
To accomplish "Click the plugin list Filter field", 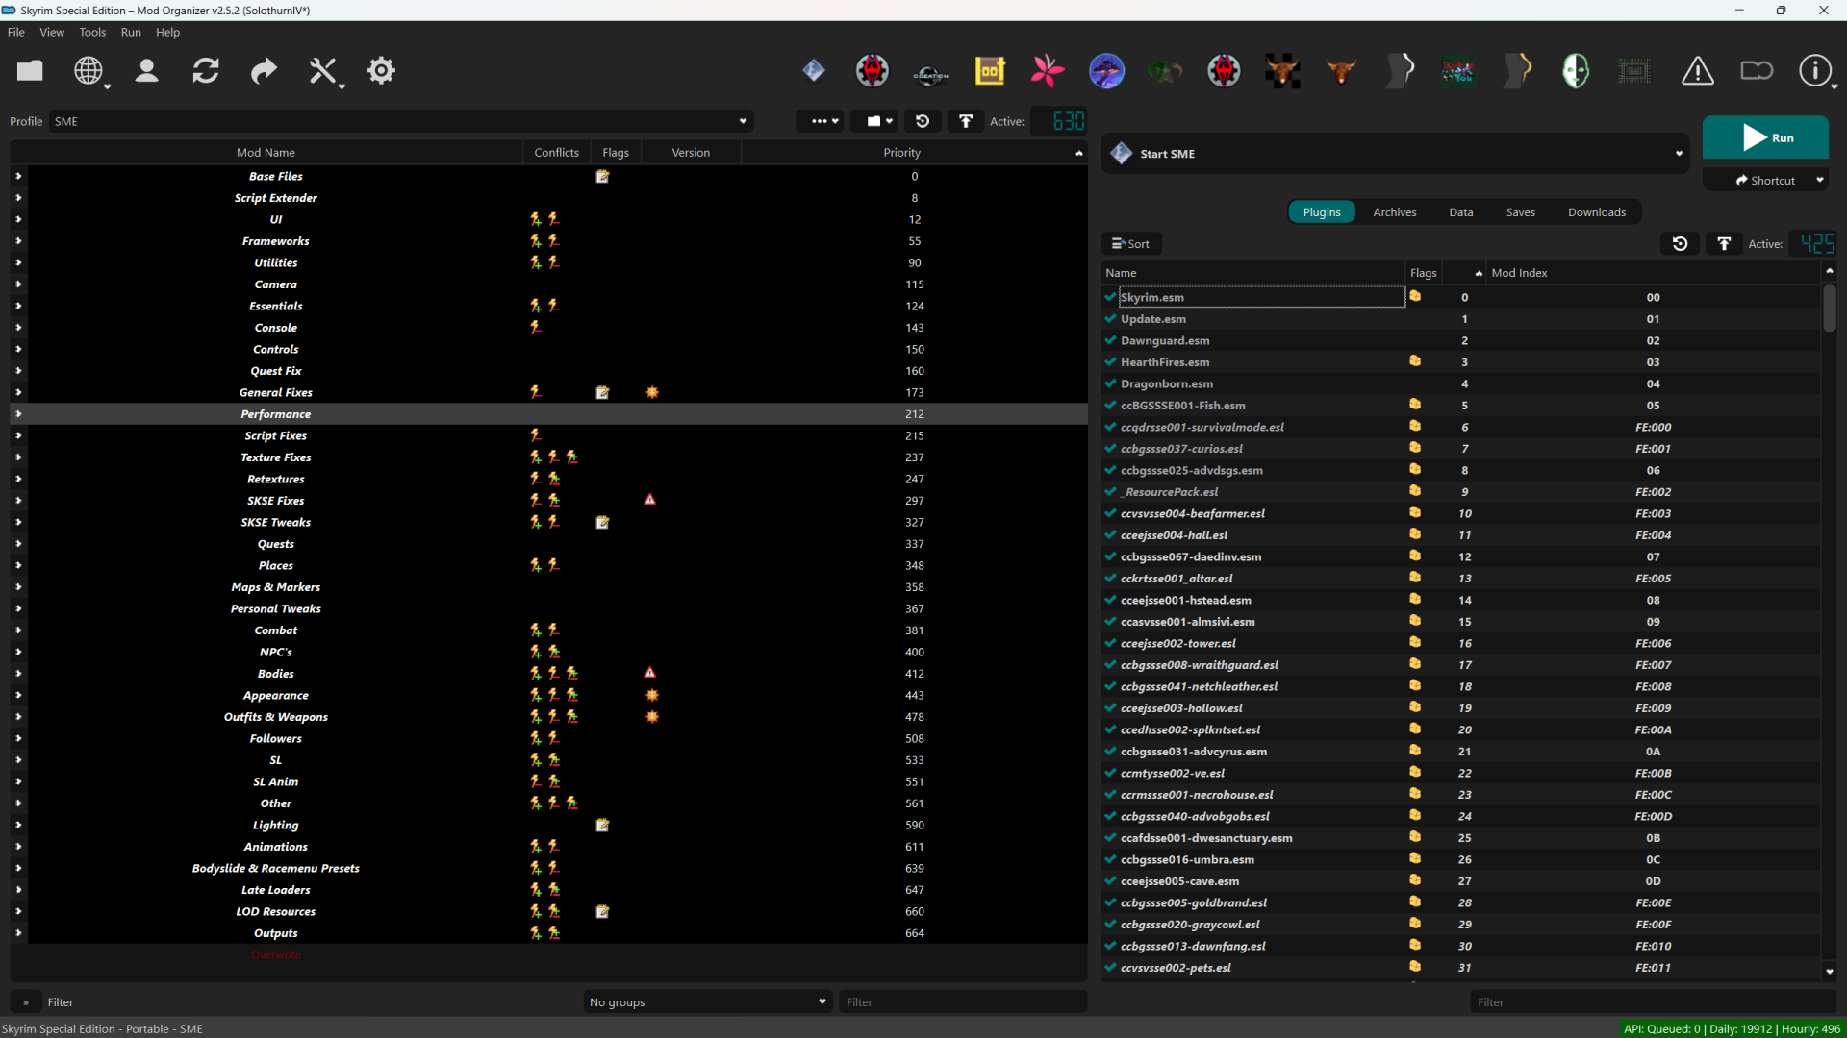I will (x=1653, y=1001).
